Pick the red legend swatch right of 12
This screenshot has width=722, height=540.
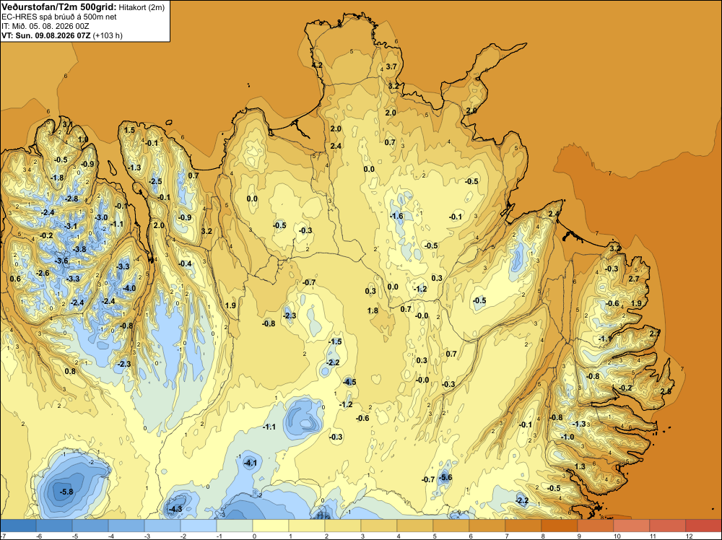click(x=703, y=526)
